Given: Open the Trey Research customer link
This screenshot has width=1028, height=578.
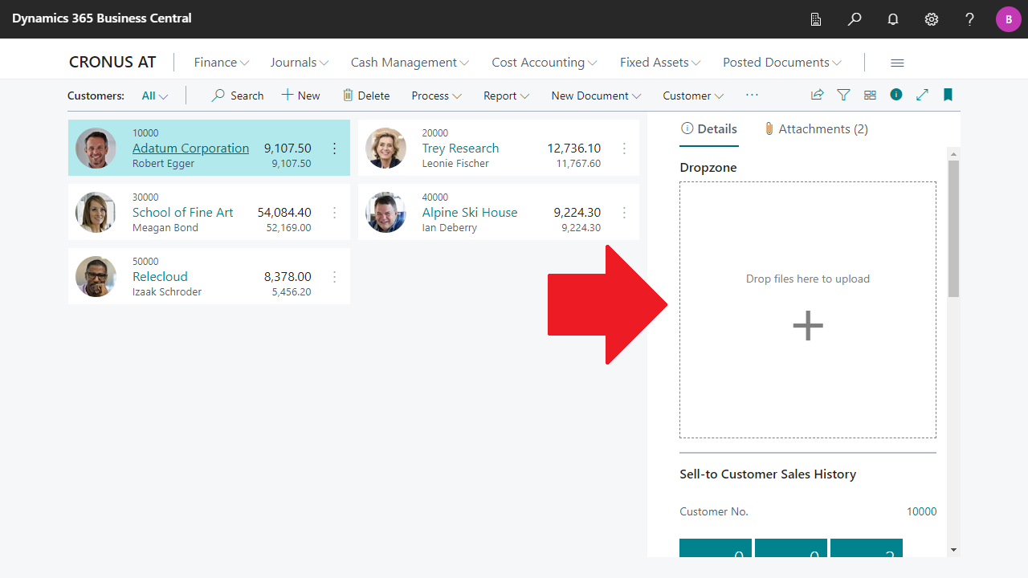Looking at the screenshot, I should click(x=460, y=149).
